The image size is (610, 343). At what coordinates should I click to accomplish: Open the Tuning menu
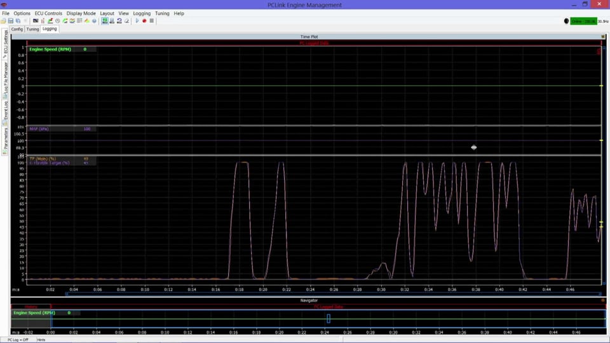pyautogui.click(x=162, y=13)
